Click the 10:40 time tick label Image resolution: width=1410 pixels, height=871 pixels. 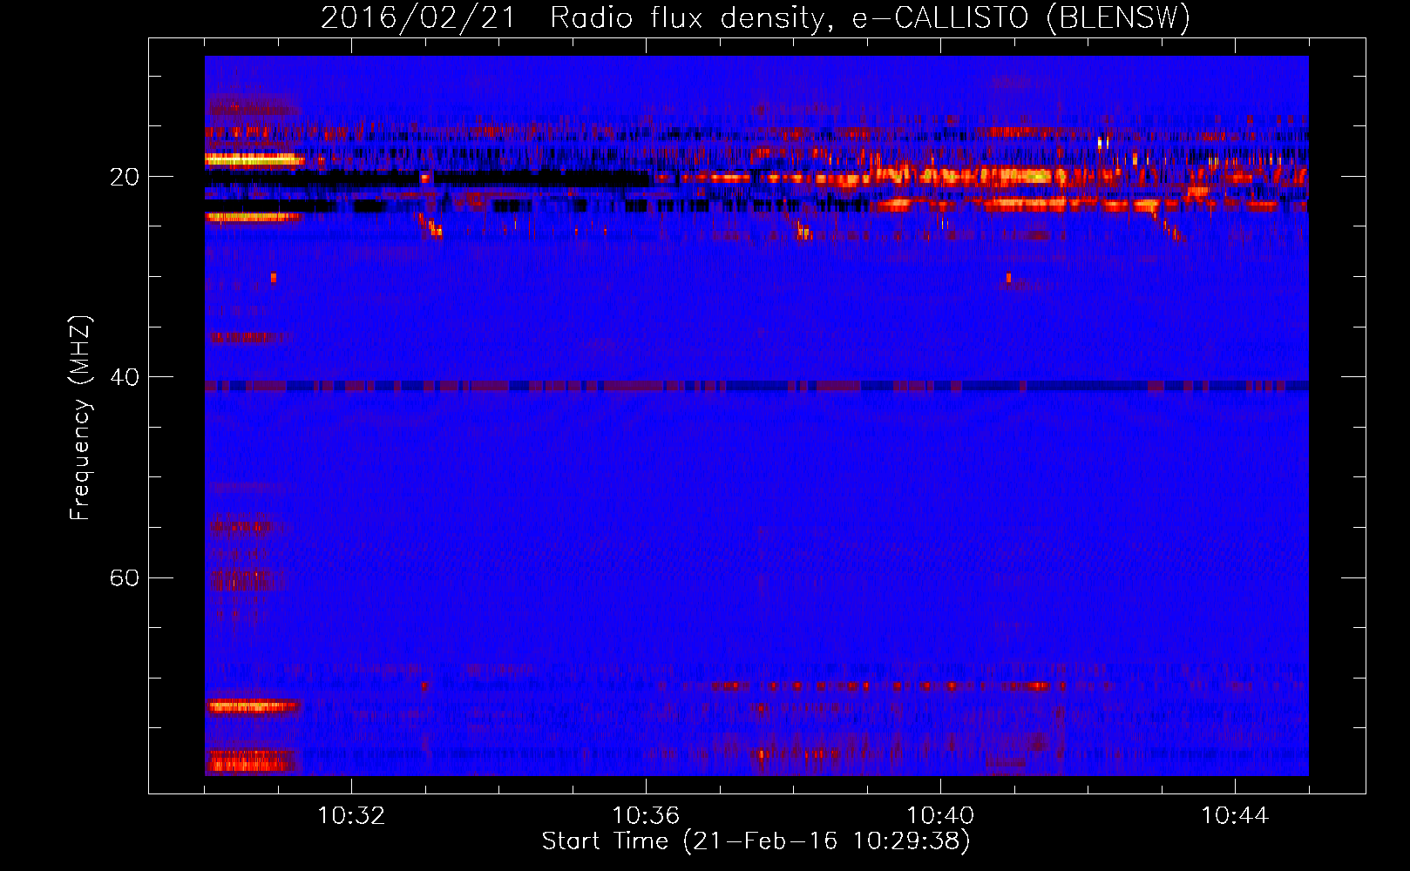940,816
